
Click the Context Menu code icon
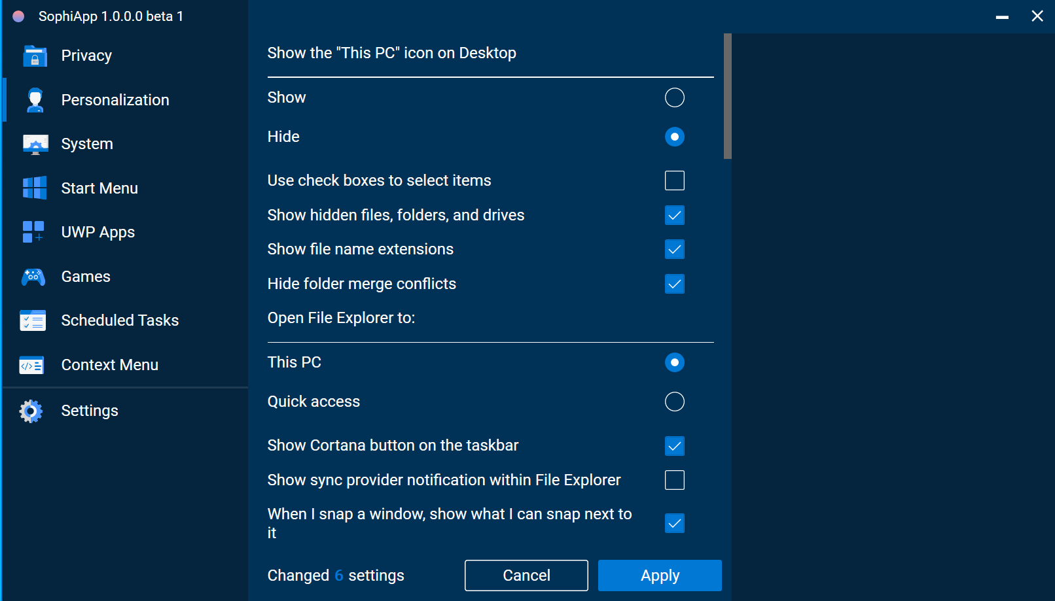tap(32, 365)
